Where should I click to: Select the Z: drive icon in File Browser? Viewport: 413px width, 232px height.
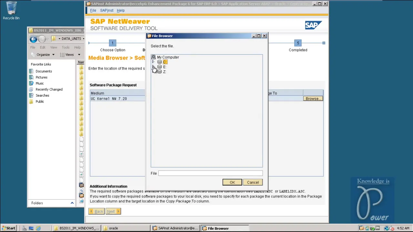159,72
